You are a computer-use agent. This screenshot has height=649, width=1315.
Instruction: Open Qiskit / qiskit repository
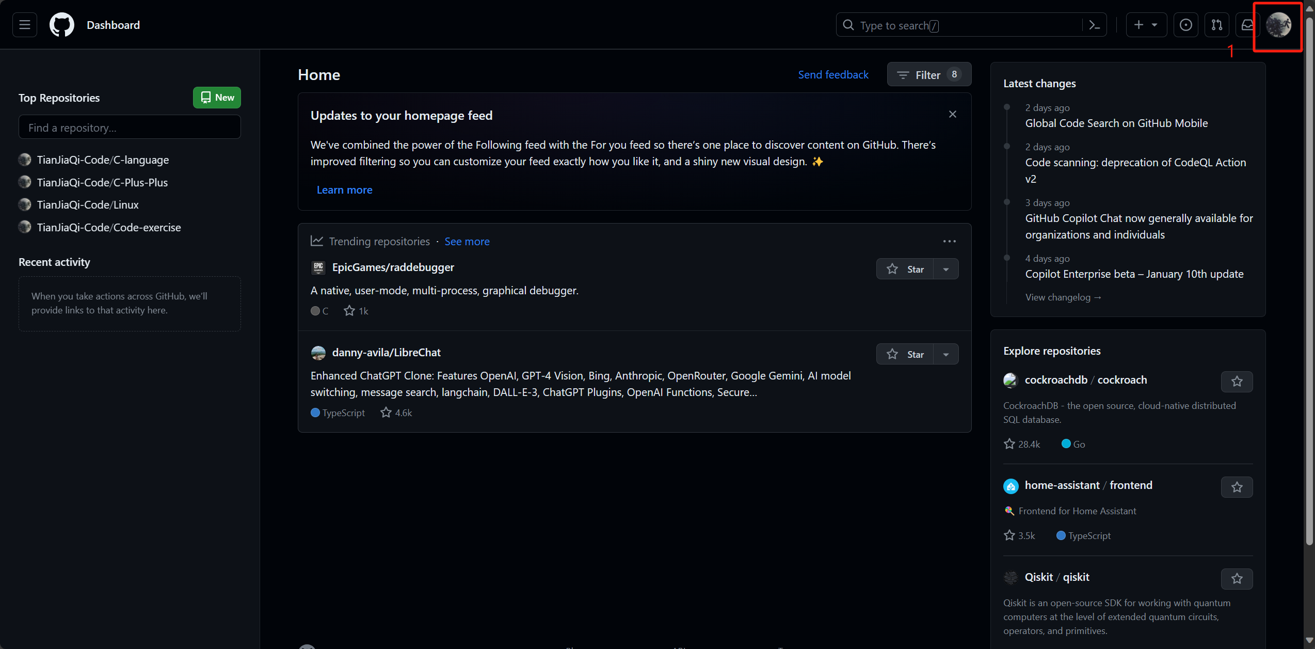click(1057, 577)
